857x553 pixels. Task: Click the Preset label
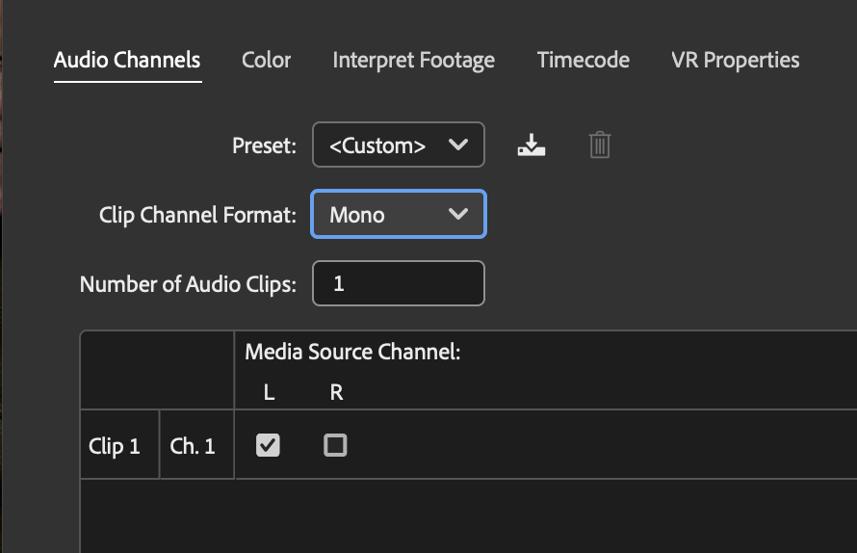point(264,145)
